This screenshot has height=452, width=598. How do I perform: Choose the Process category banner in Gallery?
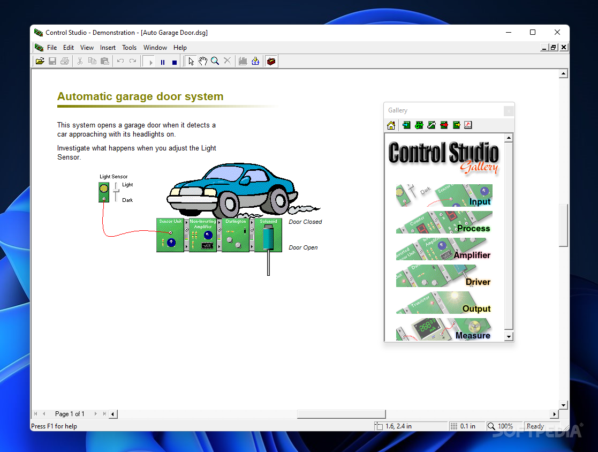pos(444,222)
